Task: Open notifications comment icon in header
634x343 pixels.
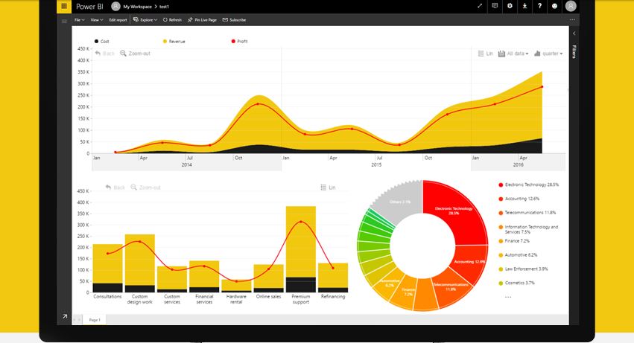Action: point(495,6)
